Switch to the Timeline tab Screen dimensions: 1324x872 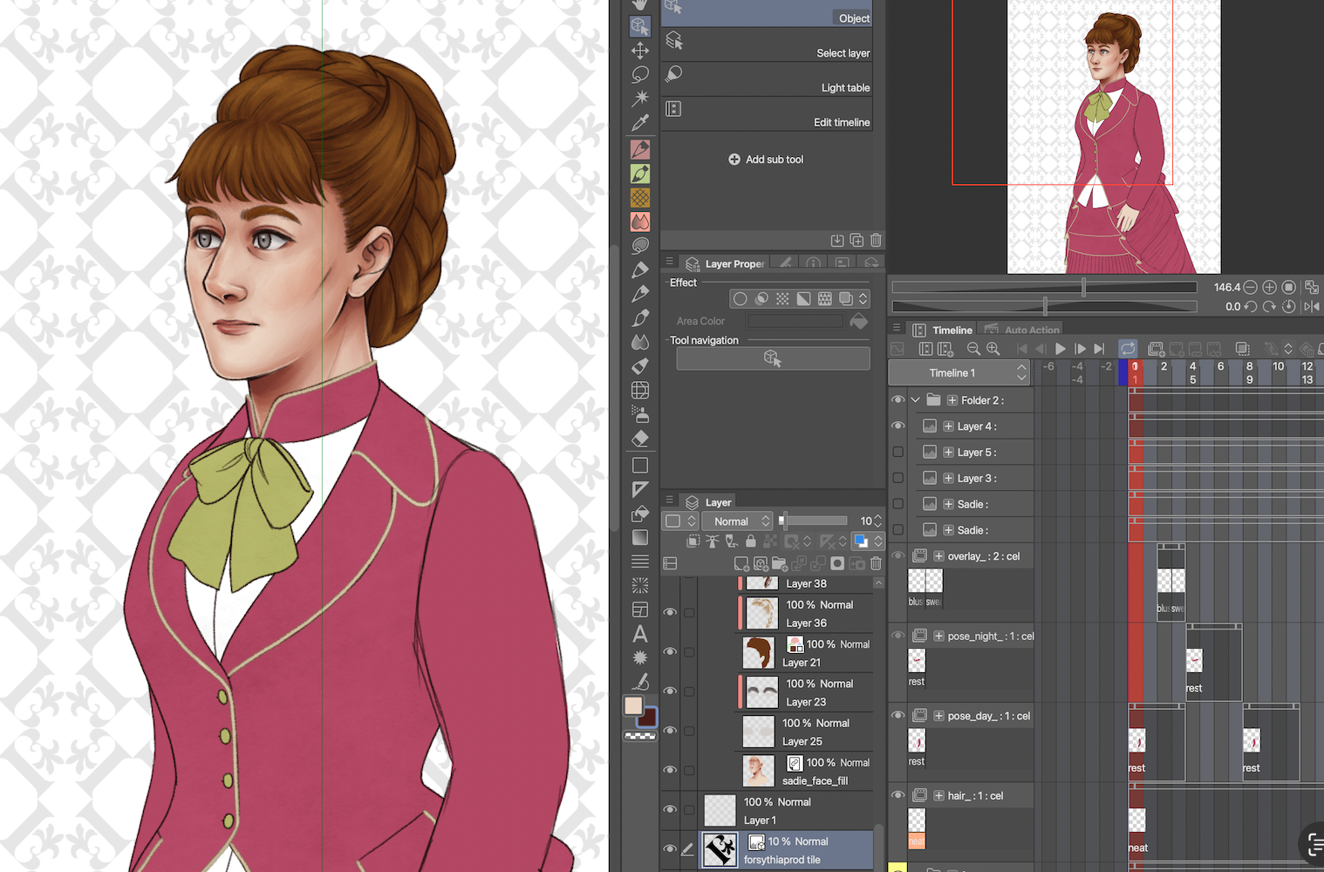pyautogui.click(x=942, y=330)
